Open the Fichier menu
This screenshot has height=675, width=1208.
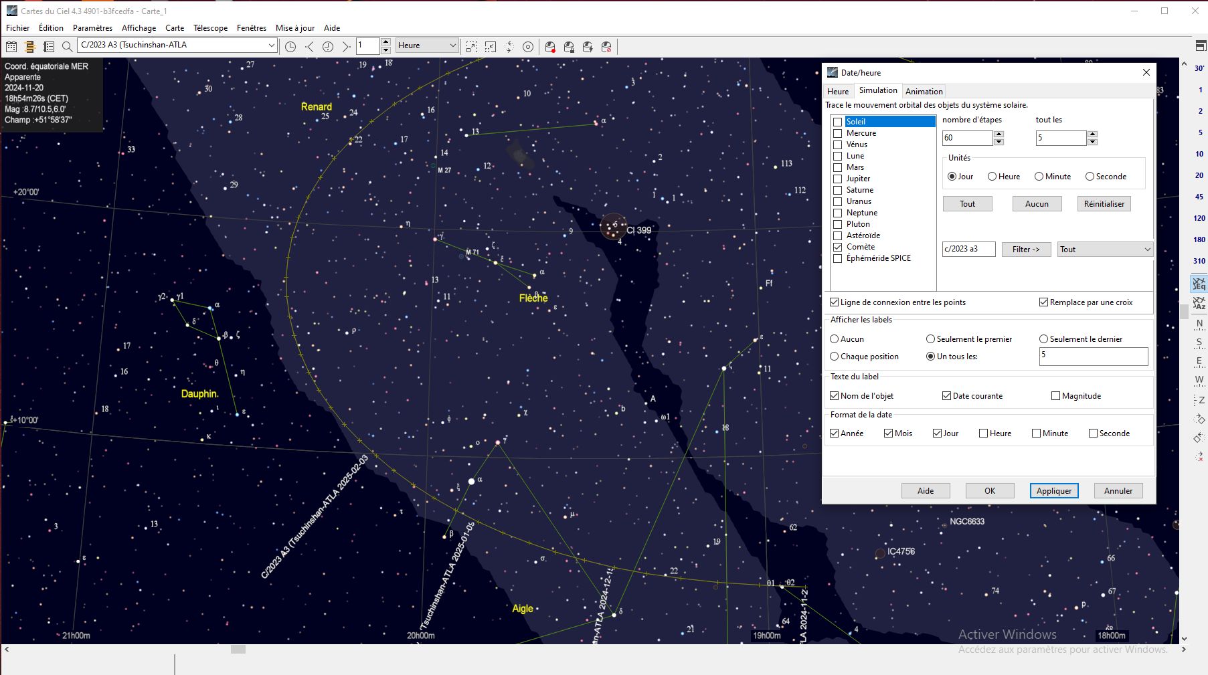pyautogui.click(x=18, y=28)
